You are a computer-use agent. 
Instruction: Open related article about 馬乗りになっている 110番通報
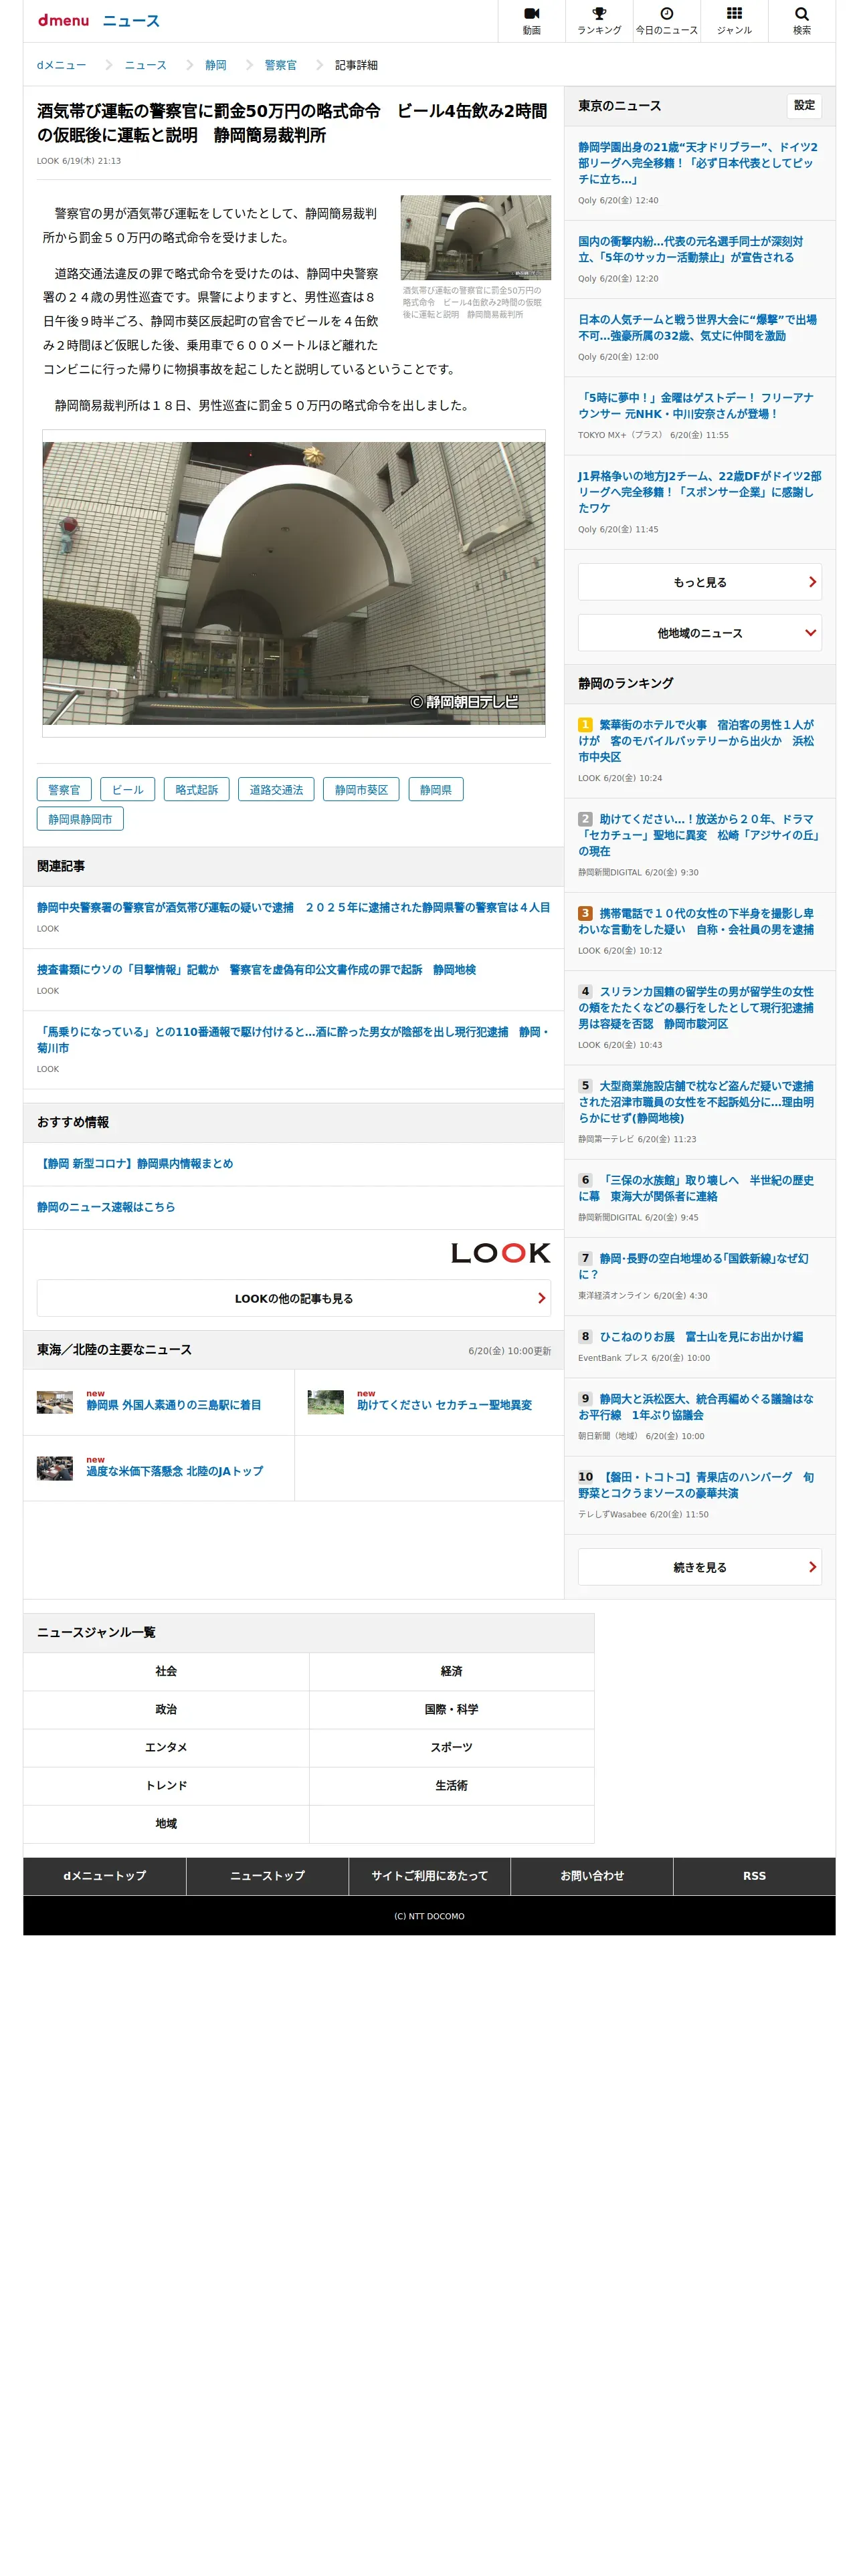[x=294, y=1039]
